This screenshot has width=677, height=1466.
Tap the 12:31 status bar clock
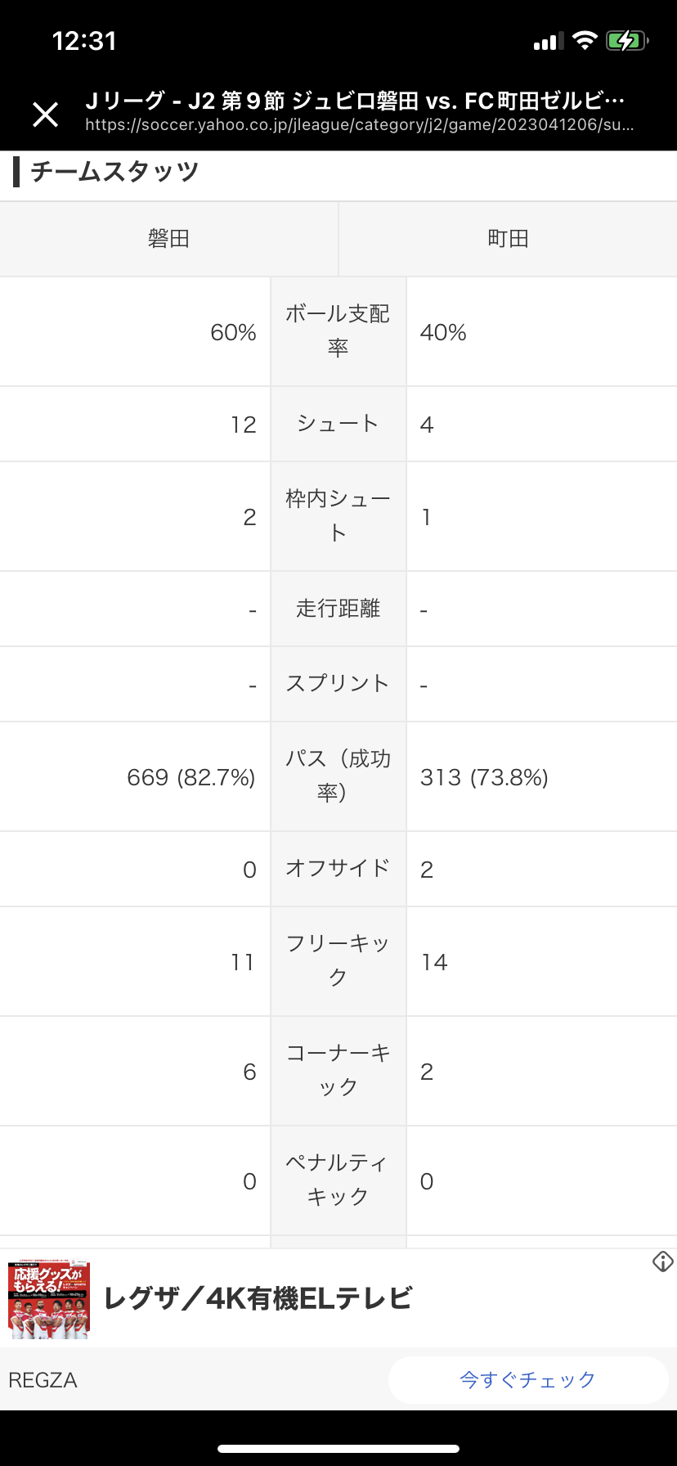point(84,41)
